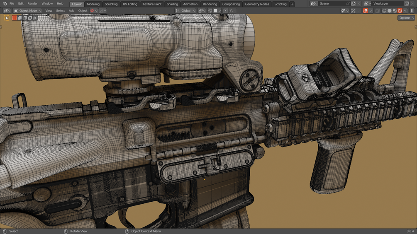Screen dimensions: 417x234
Task: Open the viewport Object menu
Action: click(83, 11)
